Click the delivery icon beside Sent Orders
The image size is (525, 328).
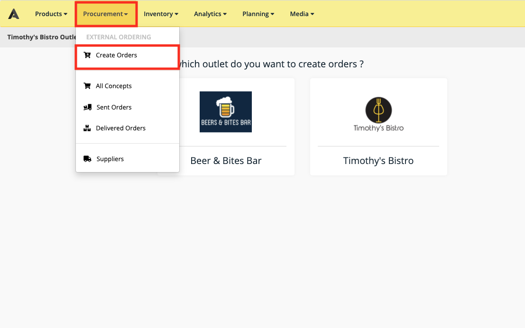pyautogui.click(x=87, y=107)
